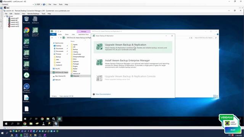Image resolution: width=244 pixels, height=137 pixels.
Task: Open Start menu on middle taskbar
Action: pos(6,124)
